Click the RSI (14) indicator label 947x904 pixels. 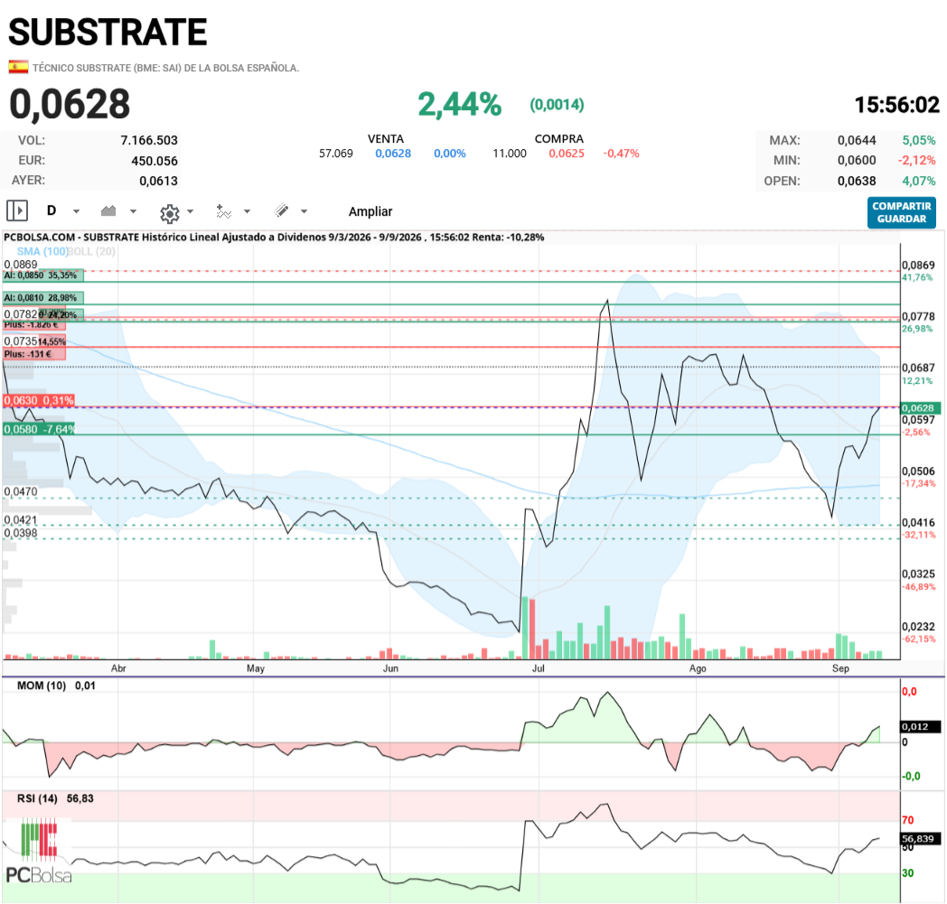point(37,798)
